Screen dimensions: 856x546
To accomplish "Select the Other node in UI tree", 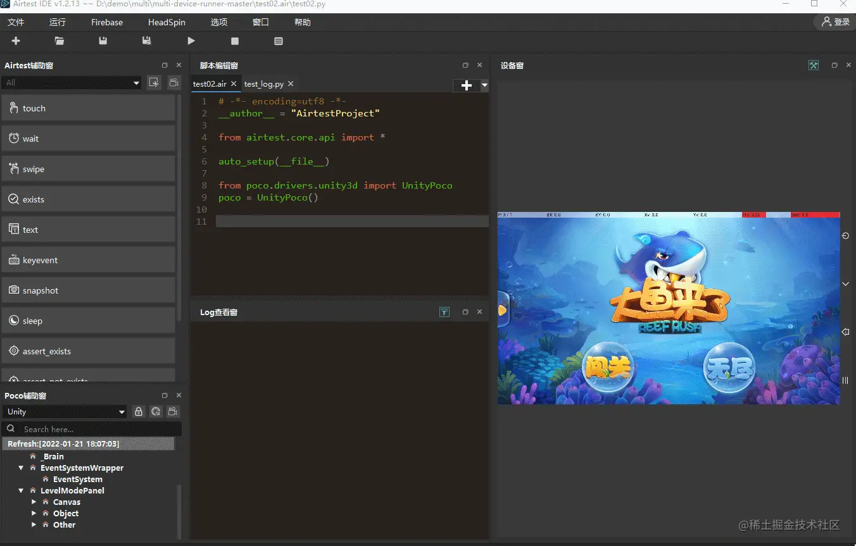I will pyautogui.click(x=64, y=525).
